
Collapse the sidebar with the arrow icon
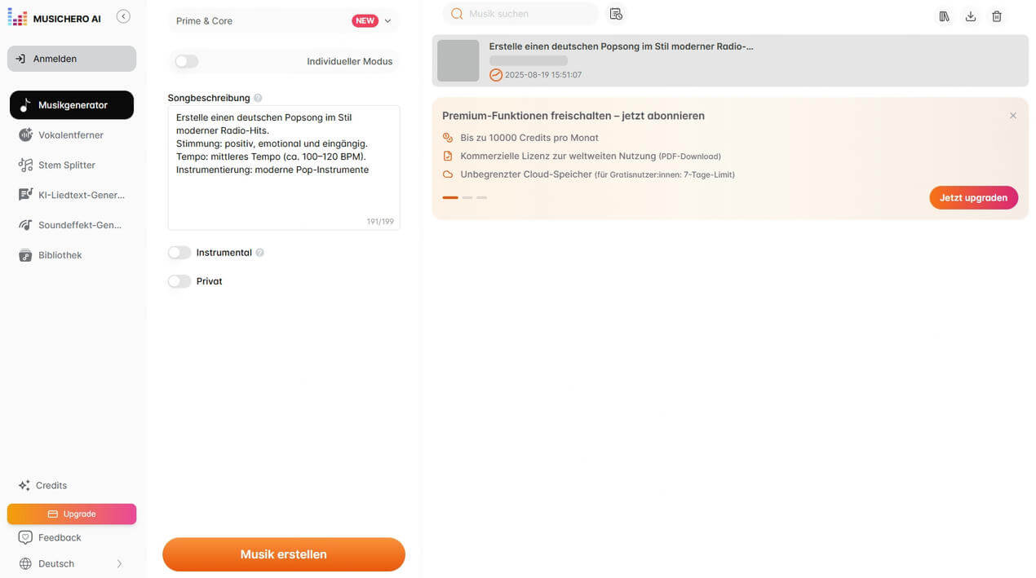pyautogui.click(x=123, y=16)
